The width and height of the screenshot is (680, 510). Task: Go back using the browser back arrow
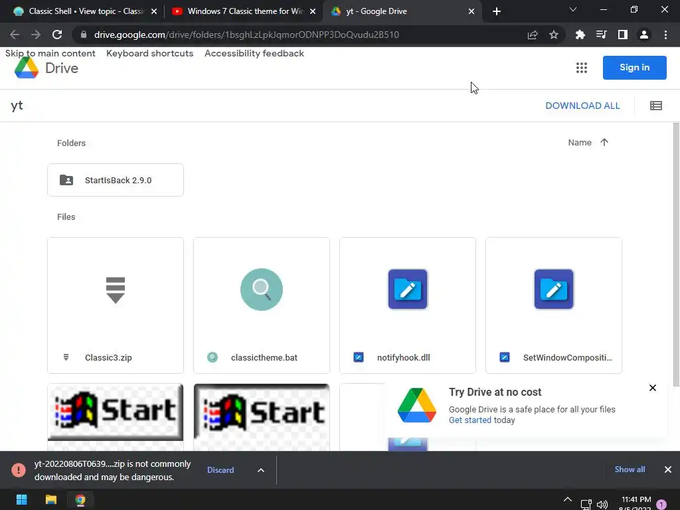(x=15, y=35)
